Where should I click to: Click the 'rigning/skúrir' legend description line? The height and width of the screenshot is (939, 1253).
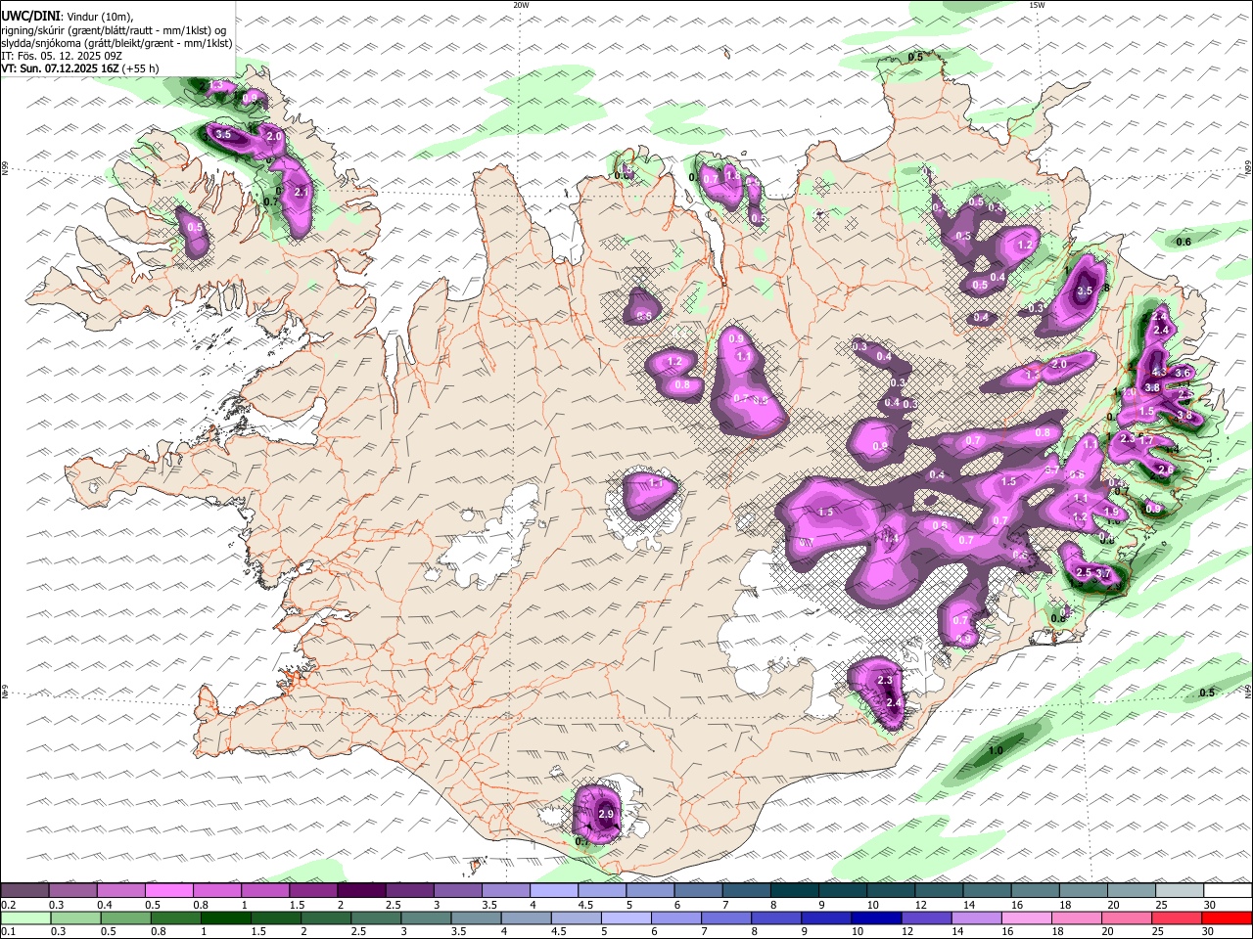tap(115, 30)
